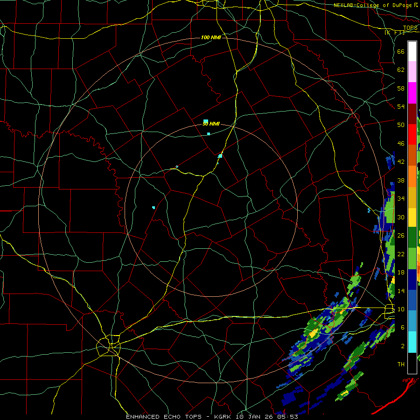The width and height of the screenshot is (420, 420).
Task: Click the 'K FT' units label
Action: [x=394, y=33]
